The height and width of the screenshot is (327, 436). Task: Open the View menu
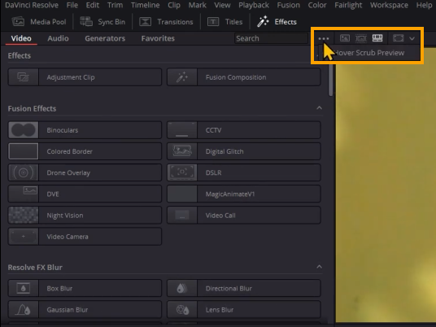pos(222,5)
